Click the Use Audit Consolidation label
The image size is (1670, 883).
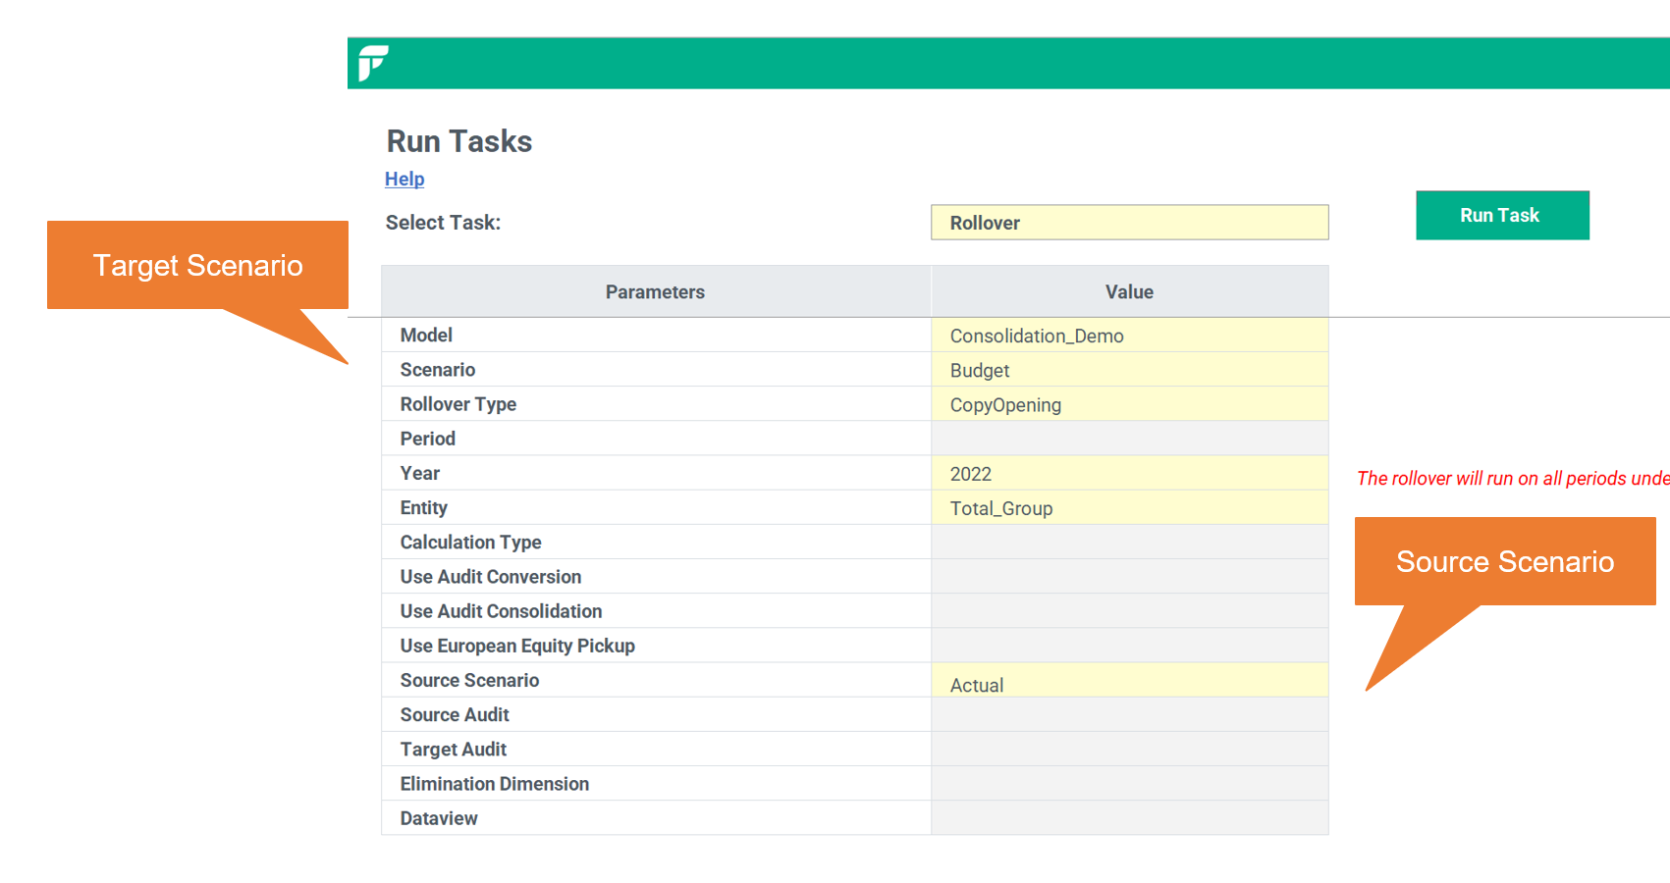[502, 610]
